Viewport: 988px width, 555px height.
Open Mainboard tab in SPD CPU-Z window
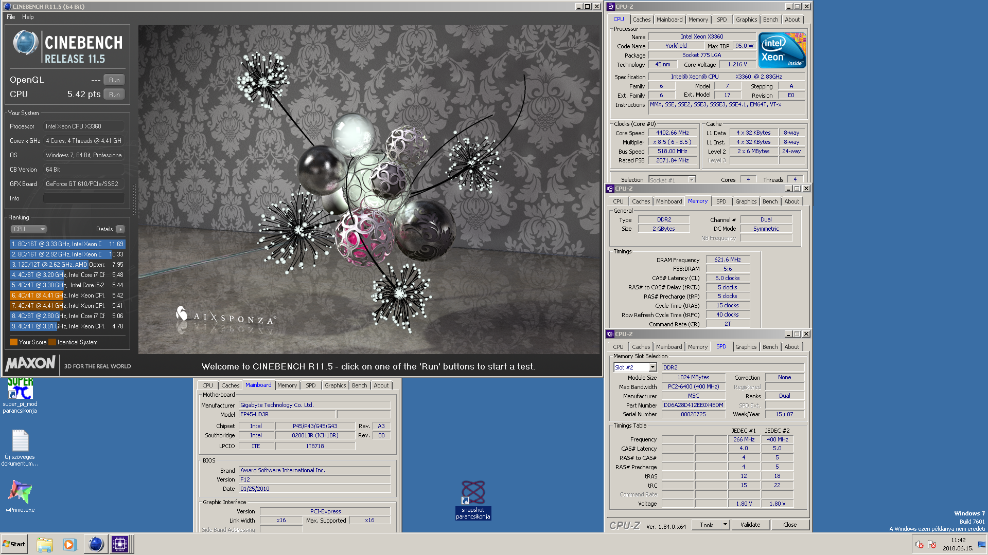[669, 347]
